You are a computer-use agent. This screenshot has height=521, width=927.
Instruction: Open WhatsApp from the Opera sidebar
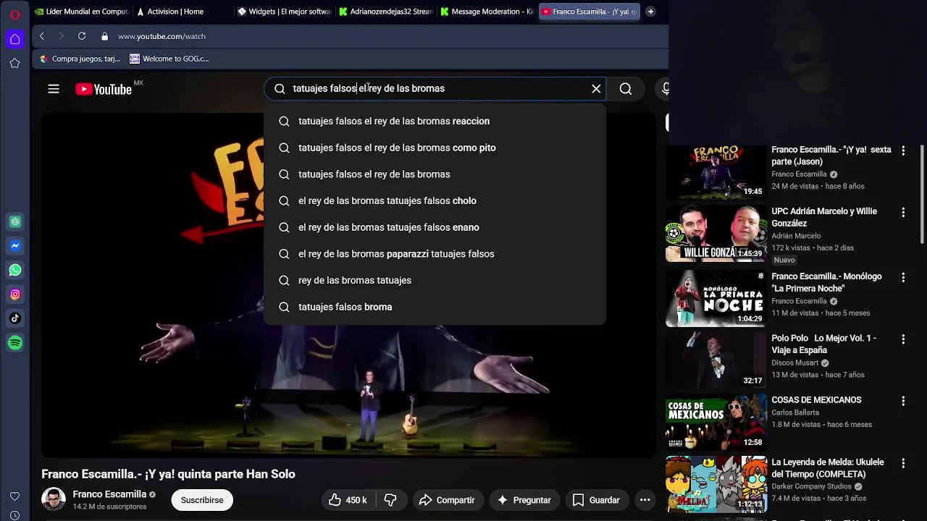click(15, 270)
